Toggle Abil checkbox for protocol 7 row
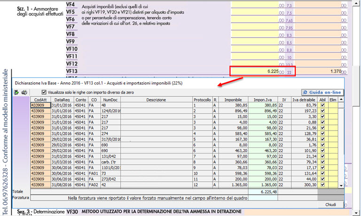 click(322, 156)
